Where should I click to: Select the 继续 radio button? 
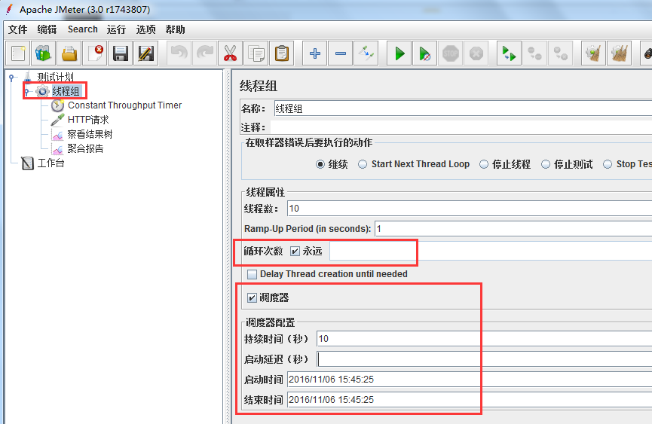tap(320, 164)
